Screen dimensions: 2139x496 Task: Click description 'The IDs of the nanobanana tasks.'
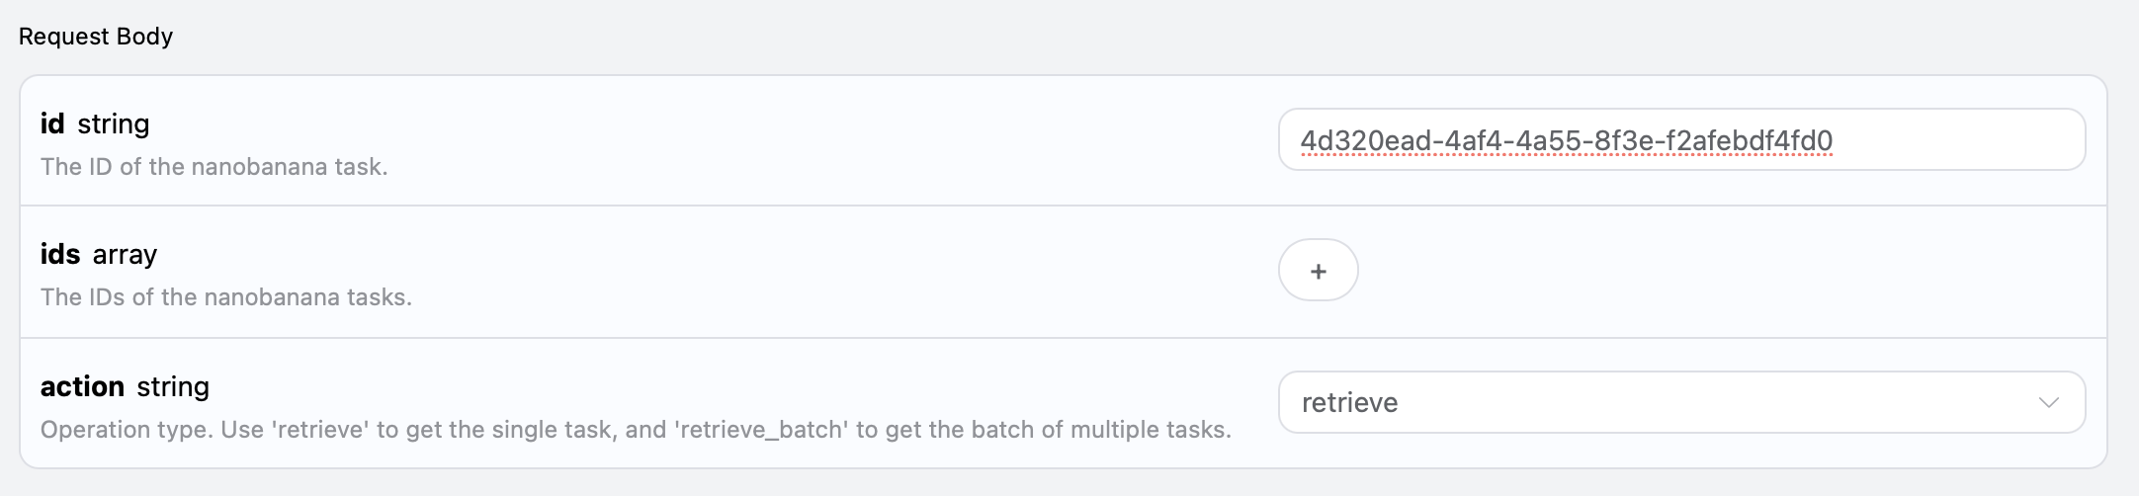pos(225,297)
